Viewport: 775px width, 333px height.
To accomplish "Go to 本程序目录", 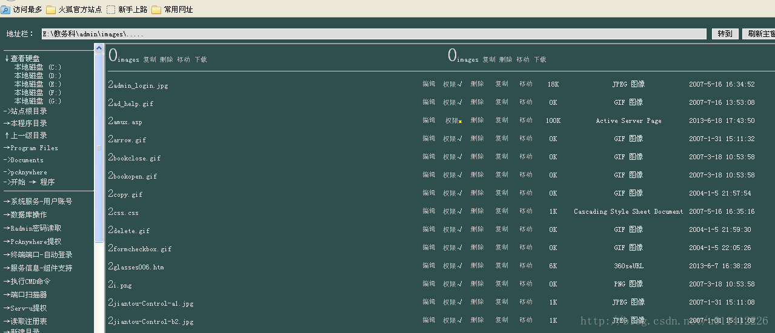I will click(x=25, y=124).
